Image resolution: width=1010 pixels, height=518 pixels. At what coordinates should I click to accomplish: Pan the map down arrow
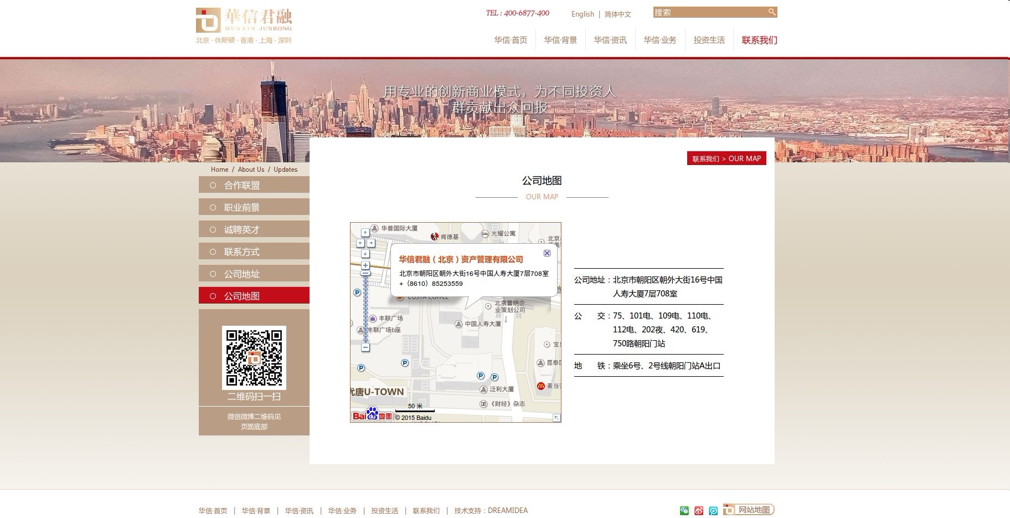coord(365,253)
